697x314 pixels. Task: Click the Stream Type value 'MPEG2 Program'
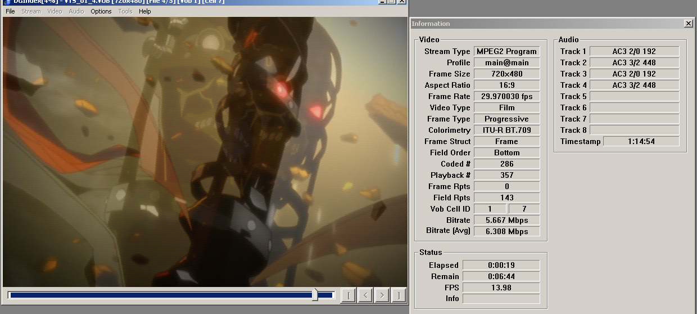click(x=507, y=51)
